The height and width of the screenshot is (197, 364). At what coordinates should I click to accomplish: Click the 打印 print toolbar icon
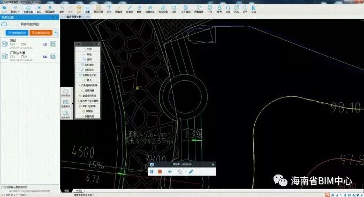coord(210,9)
